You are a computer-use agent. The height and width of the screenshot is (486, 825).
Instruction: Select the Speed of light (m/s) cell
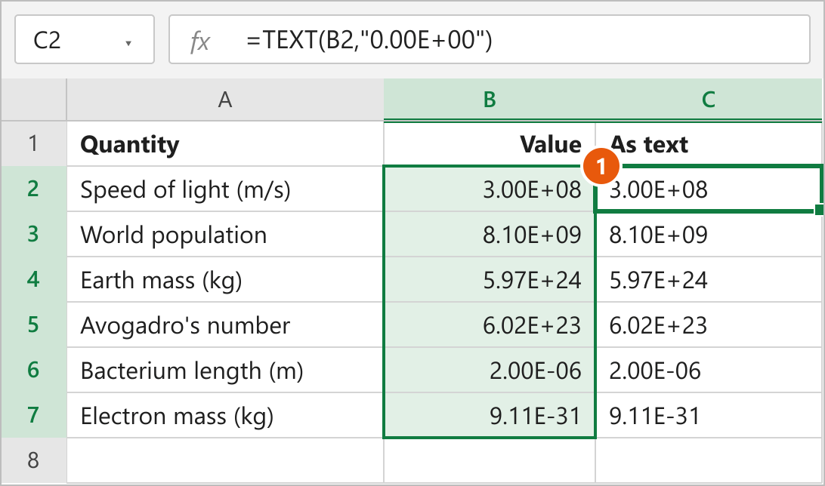(x=225, y=189)
